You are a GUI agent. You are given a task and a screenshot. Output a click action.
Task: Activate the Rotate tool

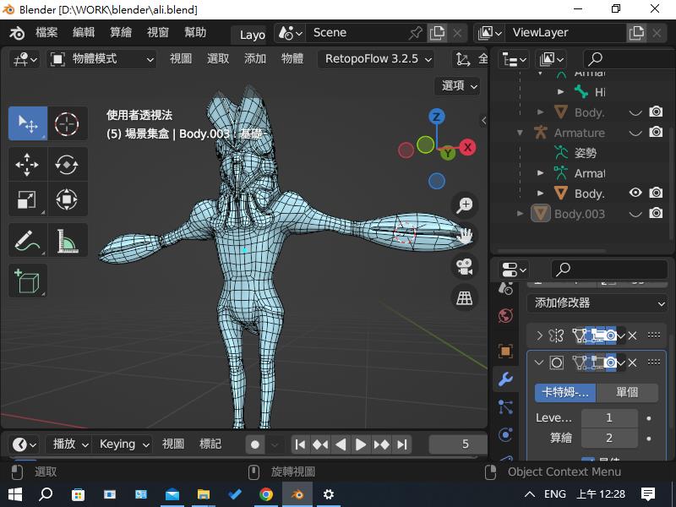(66, 165)
